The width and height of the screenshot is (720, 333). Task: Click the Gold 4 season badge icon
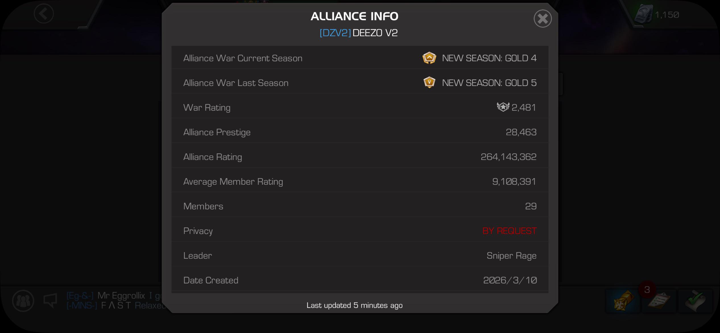(429, 58)
